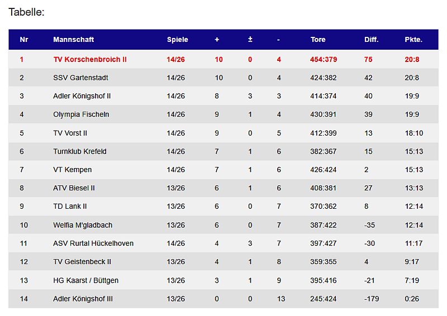Select TD Lank II team name
The width and height of the screenshot is (447, 316).
[70, 207]
